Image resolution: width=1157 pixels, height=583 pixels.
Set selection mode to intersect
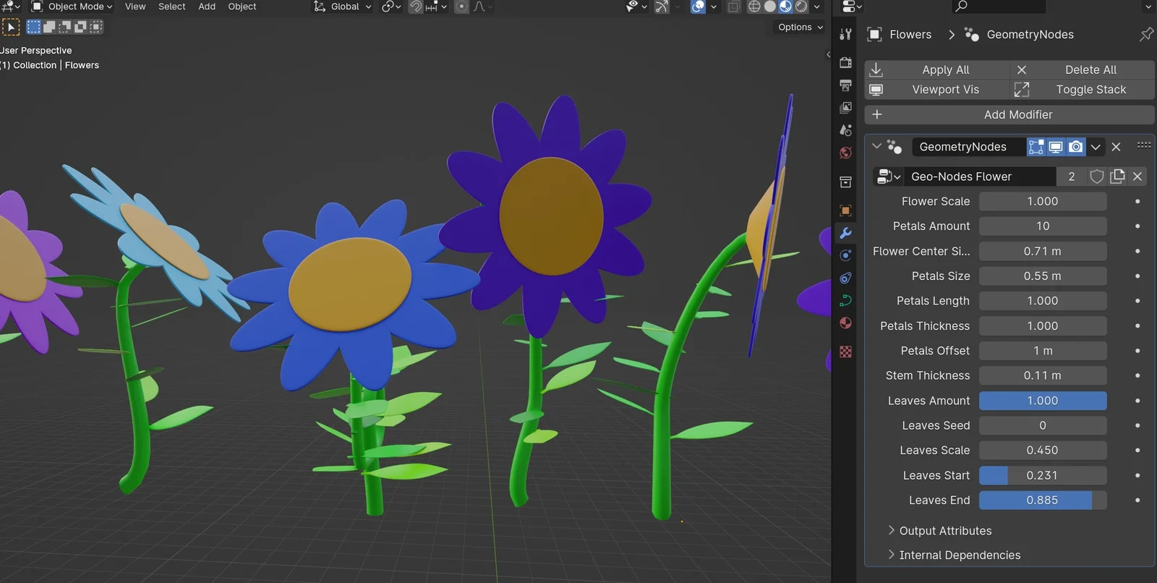[x=95, y=27]
